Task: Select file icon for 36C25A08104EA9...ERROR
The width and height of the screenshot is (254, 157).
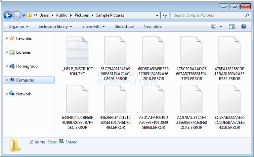Action: tap(115, 50)
